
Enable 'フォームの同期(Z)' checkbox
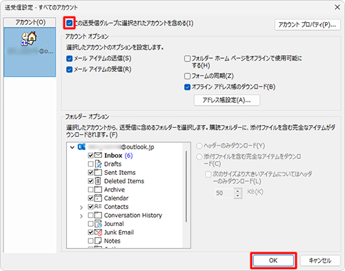[x=188, y=76]
